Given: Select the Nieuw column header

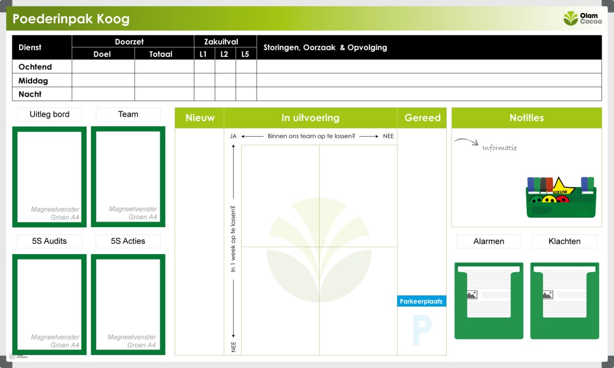Looking at the screenshot, I should [200, 118].
